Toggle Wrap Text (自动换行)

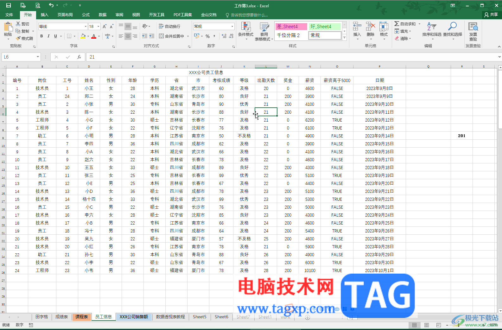(x=169, y=26)
